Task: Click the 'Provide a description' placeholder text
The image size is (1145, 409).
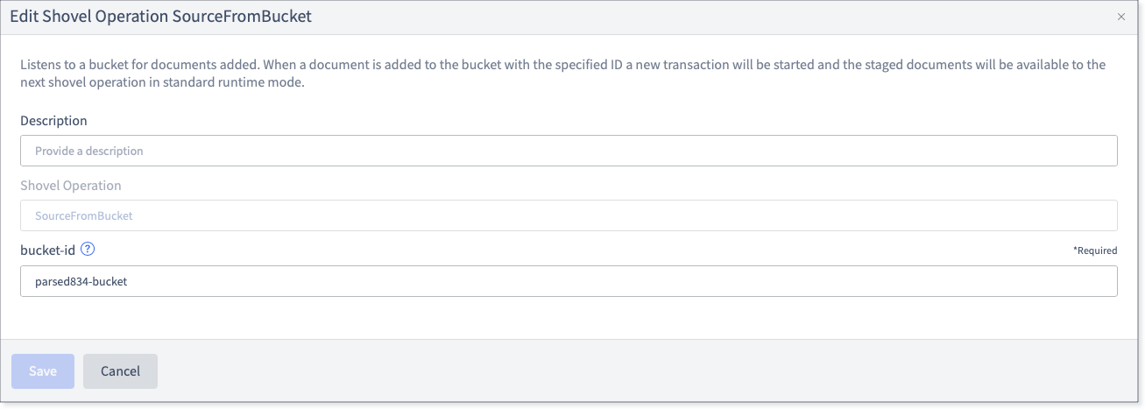Action: (x=88, y=151)
